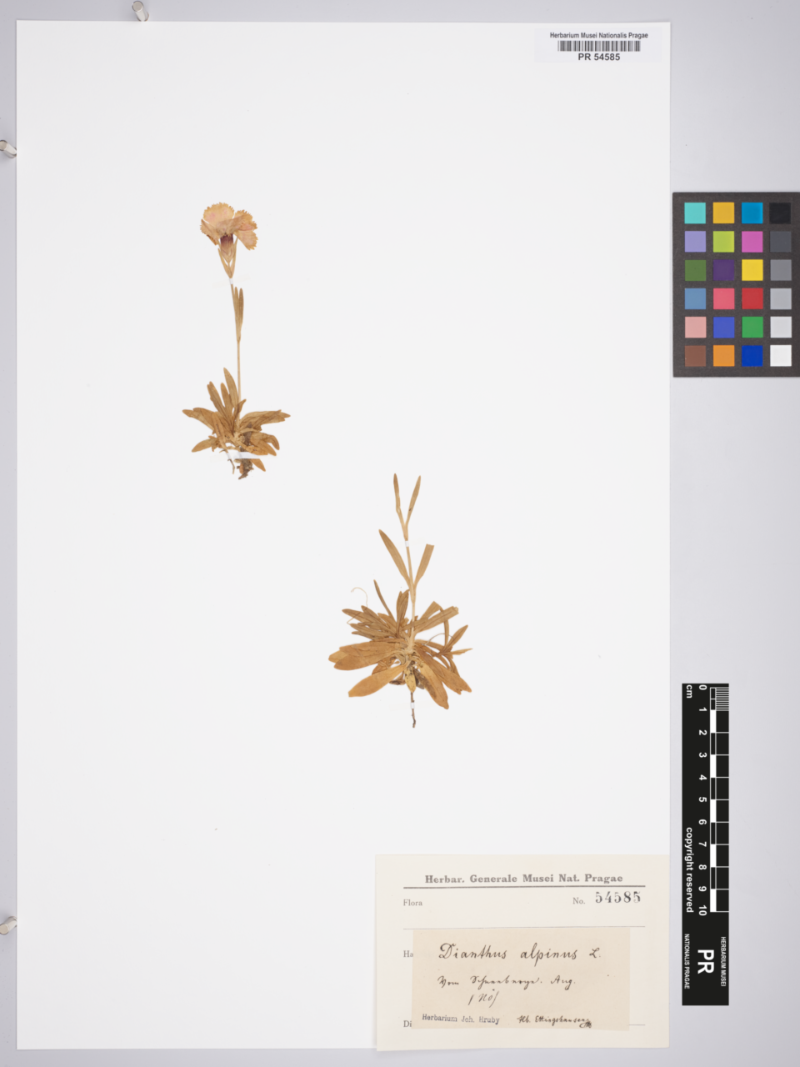Click the handwritten 'Dianthus alpinus L.' name
This screenshot has width=800, height=1067.
pos(518,953)
